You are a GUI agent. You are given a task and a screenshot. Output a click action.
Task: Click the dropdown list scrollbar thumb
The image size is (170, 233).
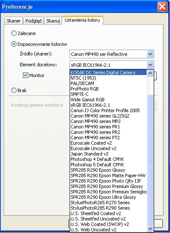click(x=150, y=160)
